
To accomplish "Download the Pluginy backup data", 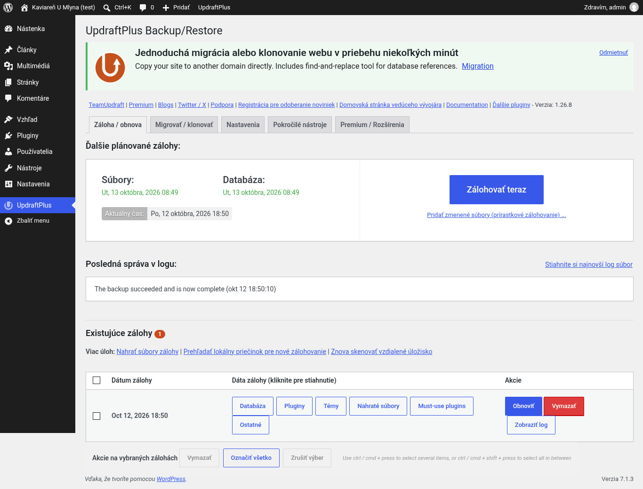I will [295, 406].
